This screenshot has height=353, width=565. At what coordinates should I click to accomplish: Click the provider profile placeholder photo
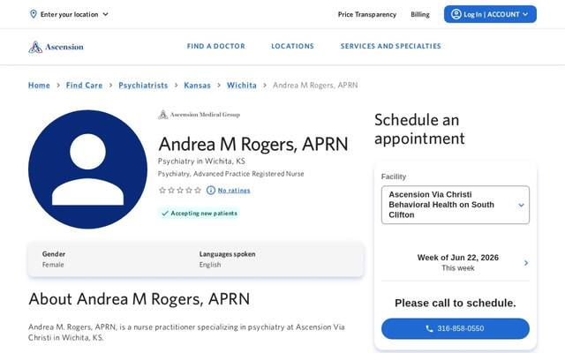(87, 169)
